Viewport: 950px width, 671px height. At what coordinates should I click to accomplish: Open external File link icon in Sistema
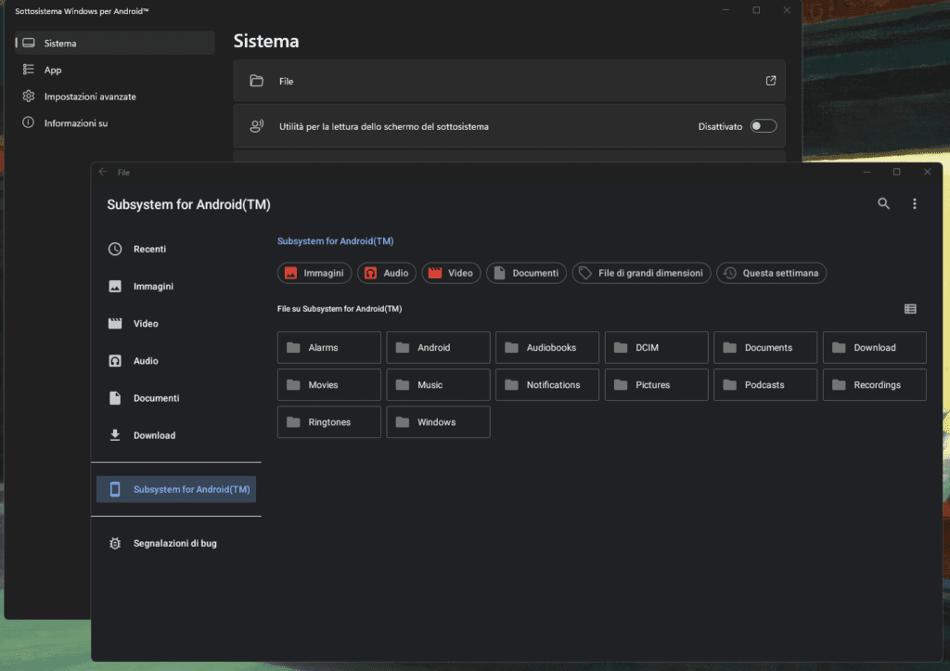pyautogui.click(x=770, y=81)
